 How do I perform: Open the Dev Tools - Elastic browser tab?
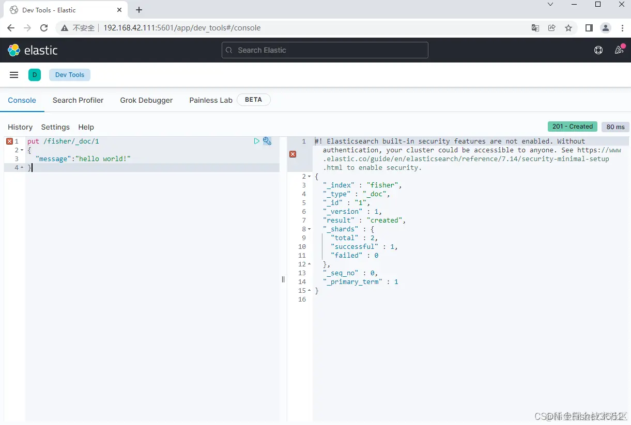click(65, 10)
